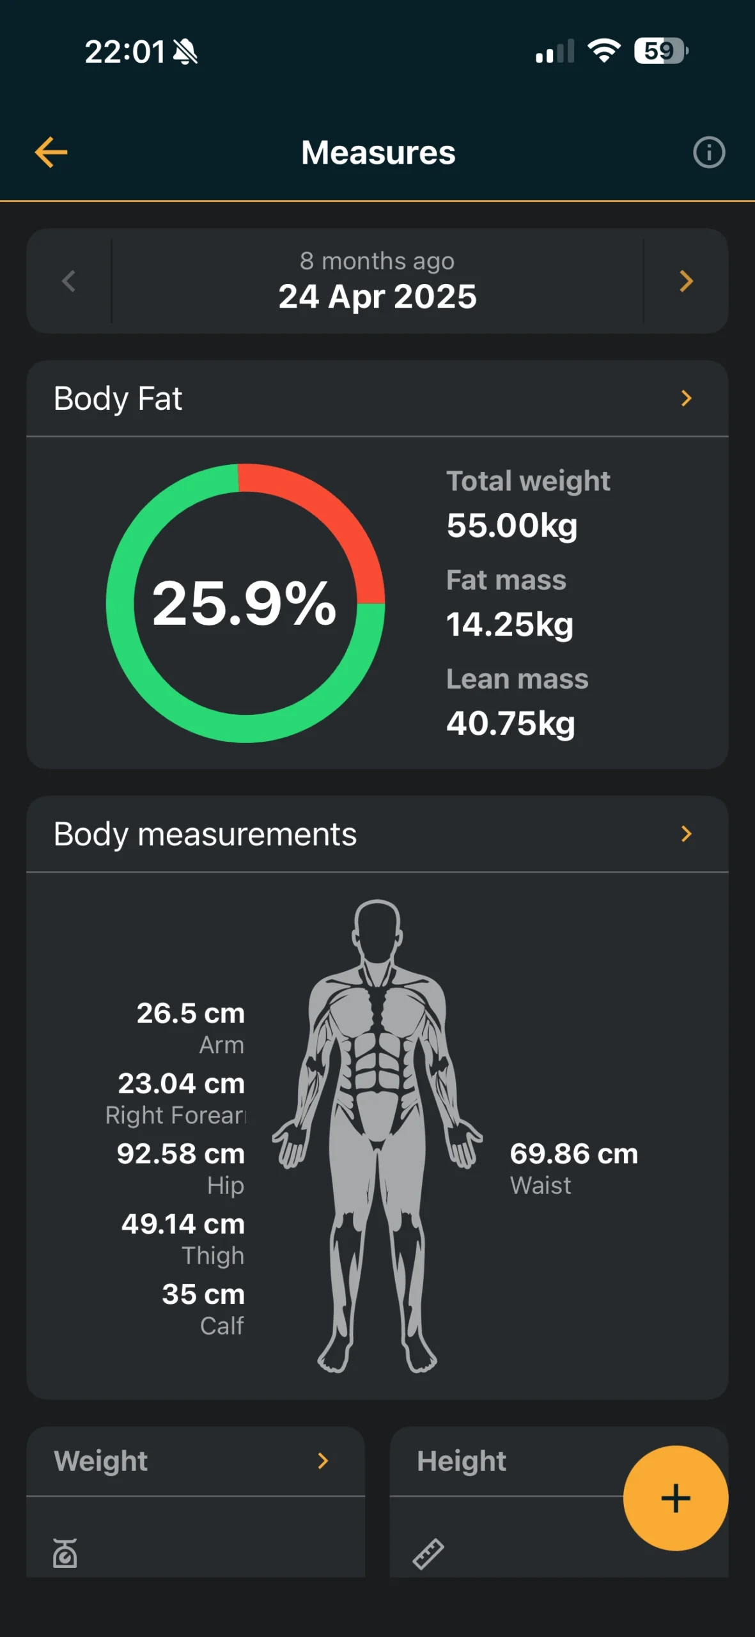Tap the Waist measurement value 69.86 cm

click(573, 1154)
